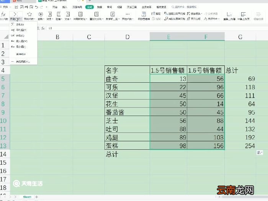Choose Average (平均值) from the AutoSum menu
The height and width of the screenshot is (201, 268).
[x=23, y=30]
